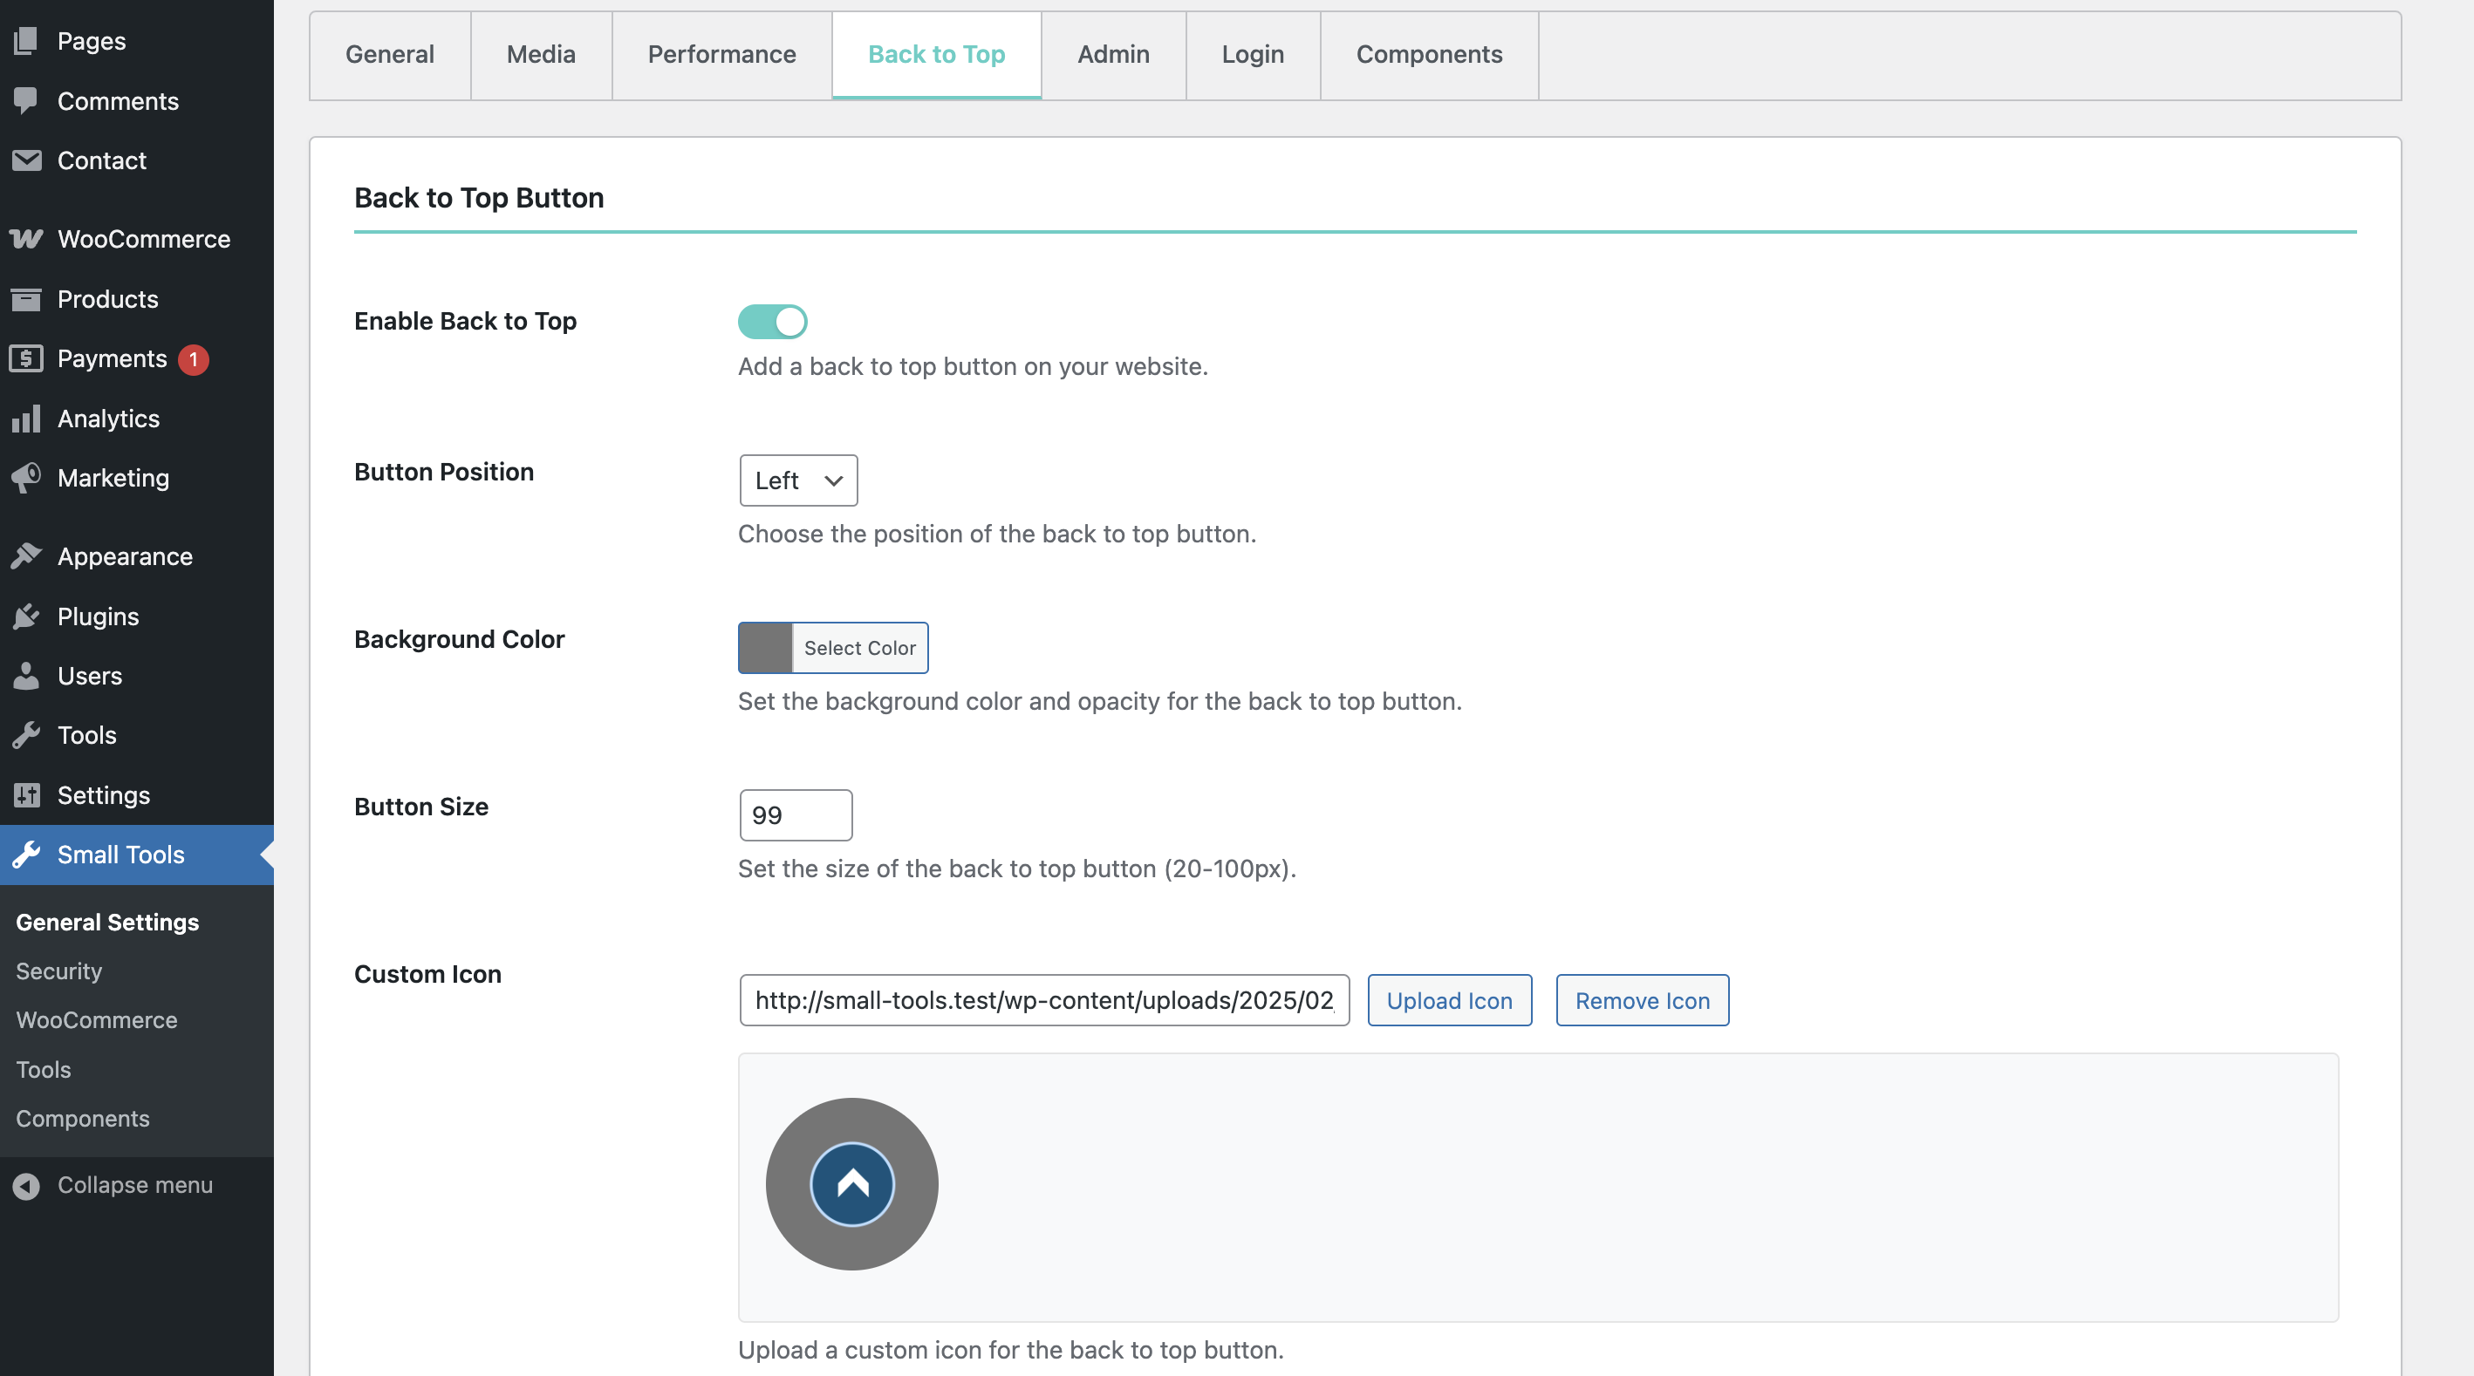
Task: Open Payments via its dollar icon
Action: (x=26, y=359)
